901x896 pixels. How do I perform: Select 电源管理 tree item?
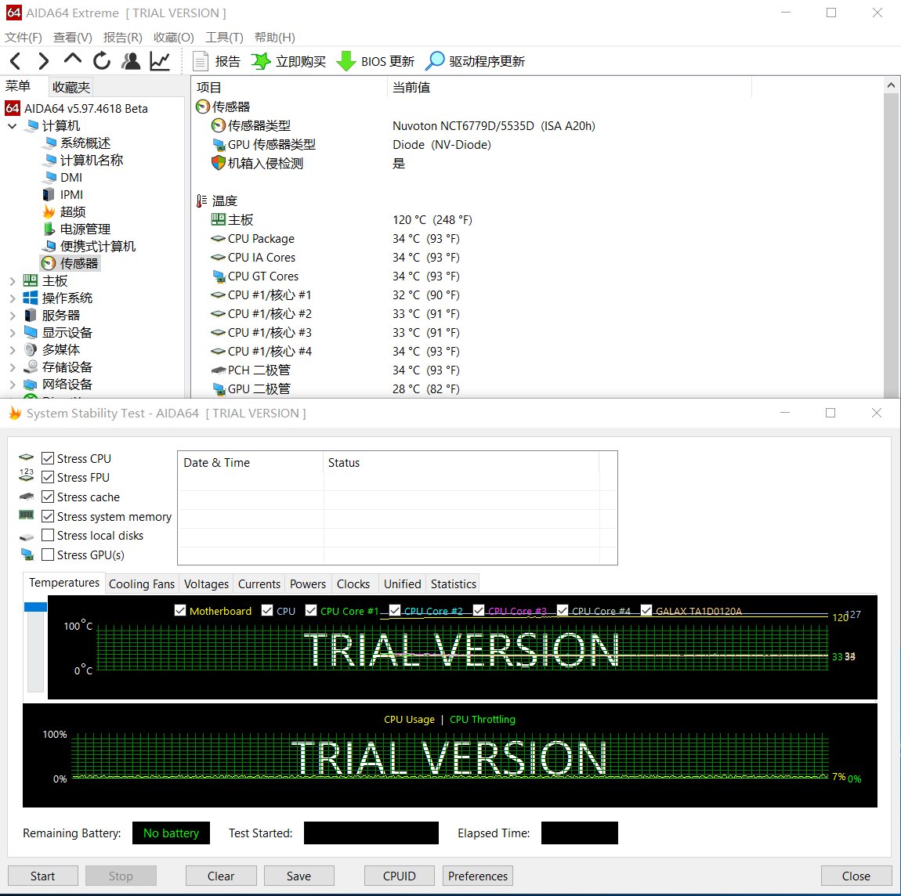pyautogui.click(x=85, y=229)
